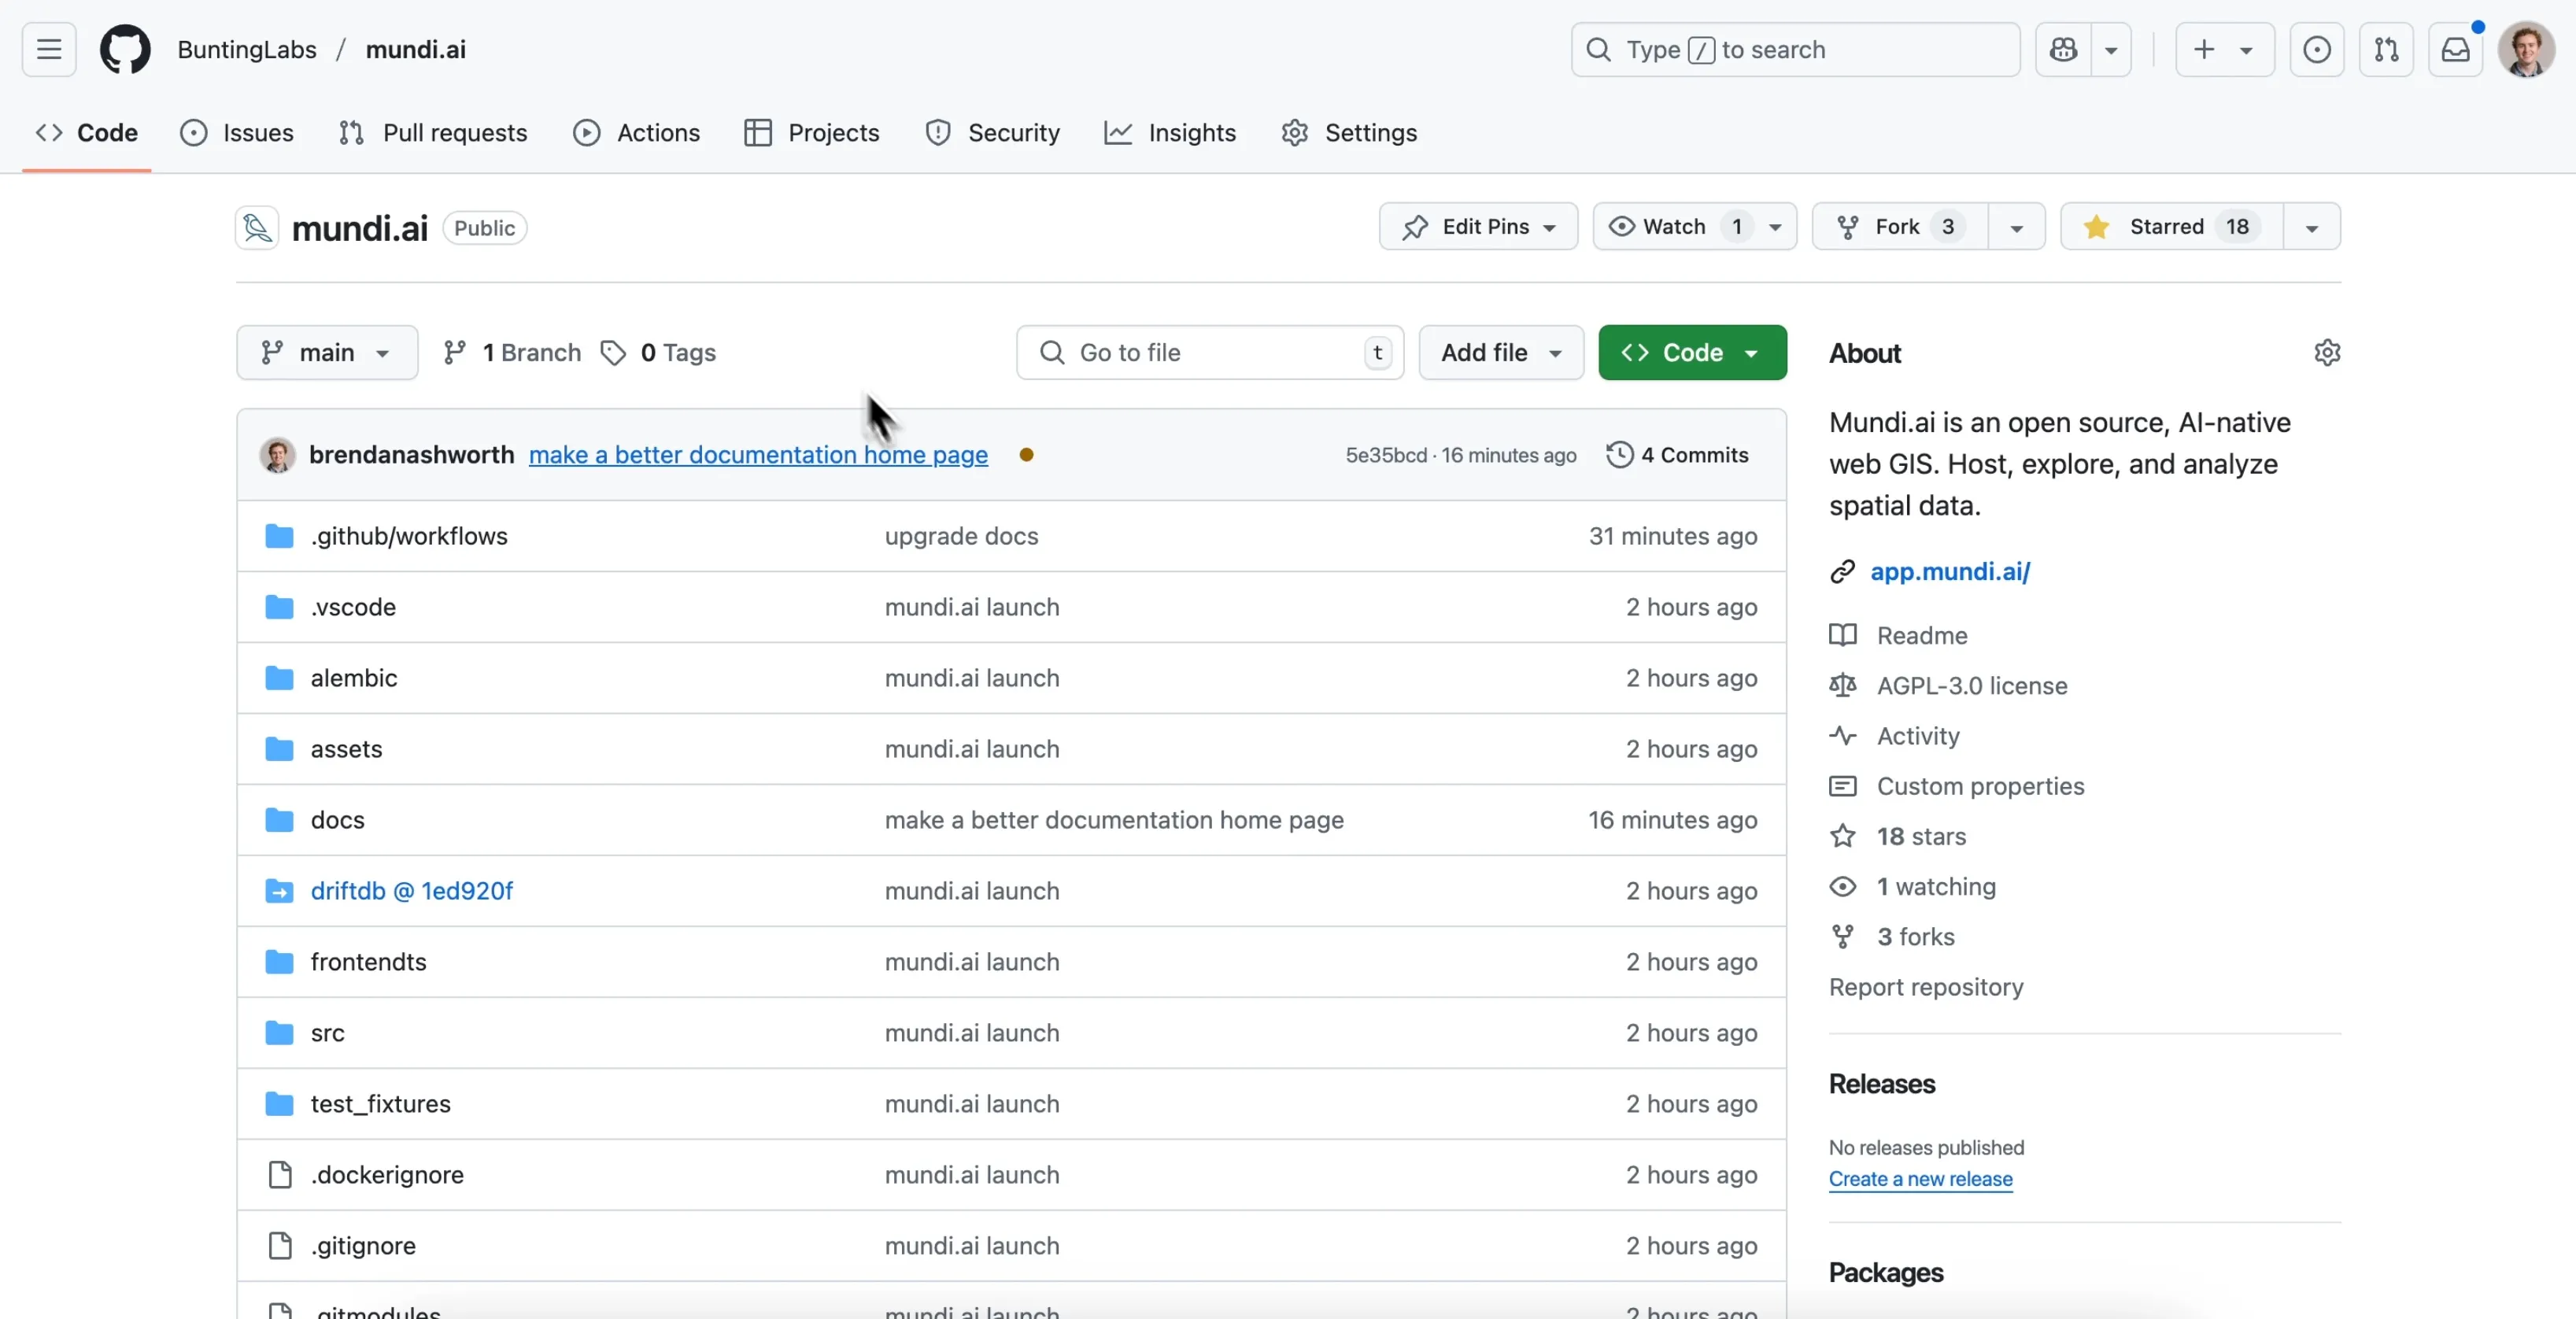The width and height of the screenshot is (2576, 1319).
Task: Open the hamburger navigation menu
Action: click(49, 49)
